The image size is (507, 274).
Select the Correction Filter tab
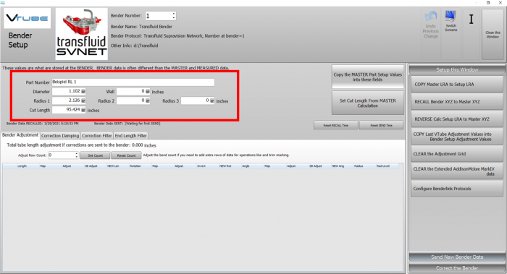[97, 135]
